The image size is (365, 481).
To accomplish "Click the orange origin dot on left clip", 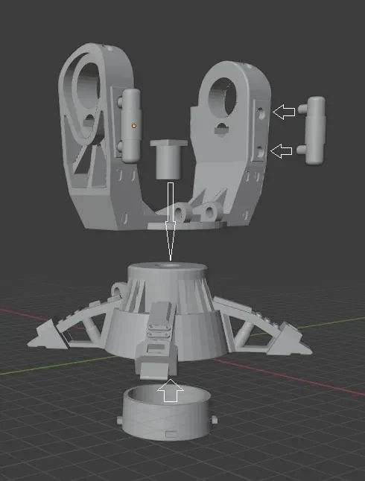I will [134, 126].
